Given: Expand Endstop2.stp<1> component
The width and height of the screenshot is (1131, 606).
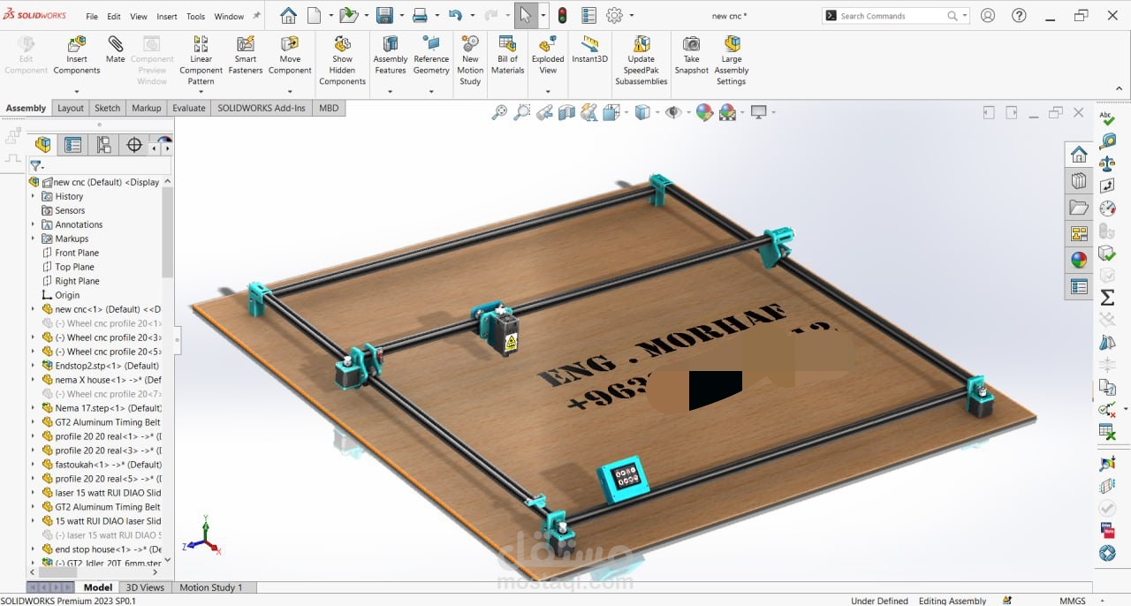Looking at the screenshot, I should (x=34, y=366).
